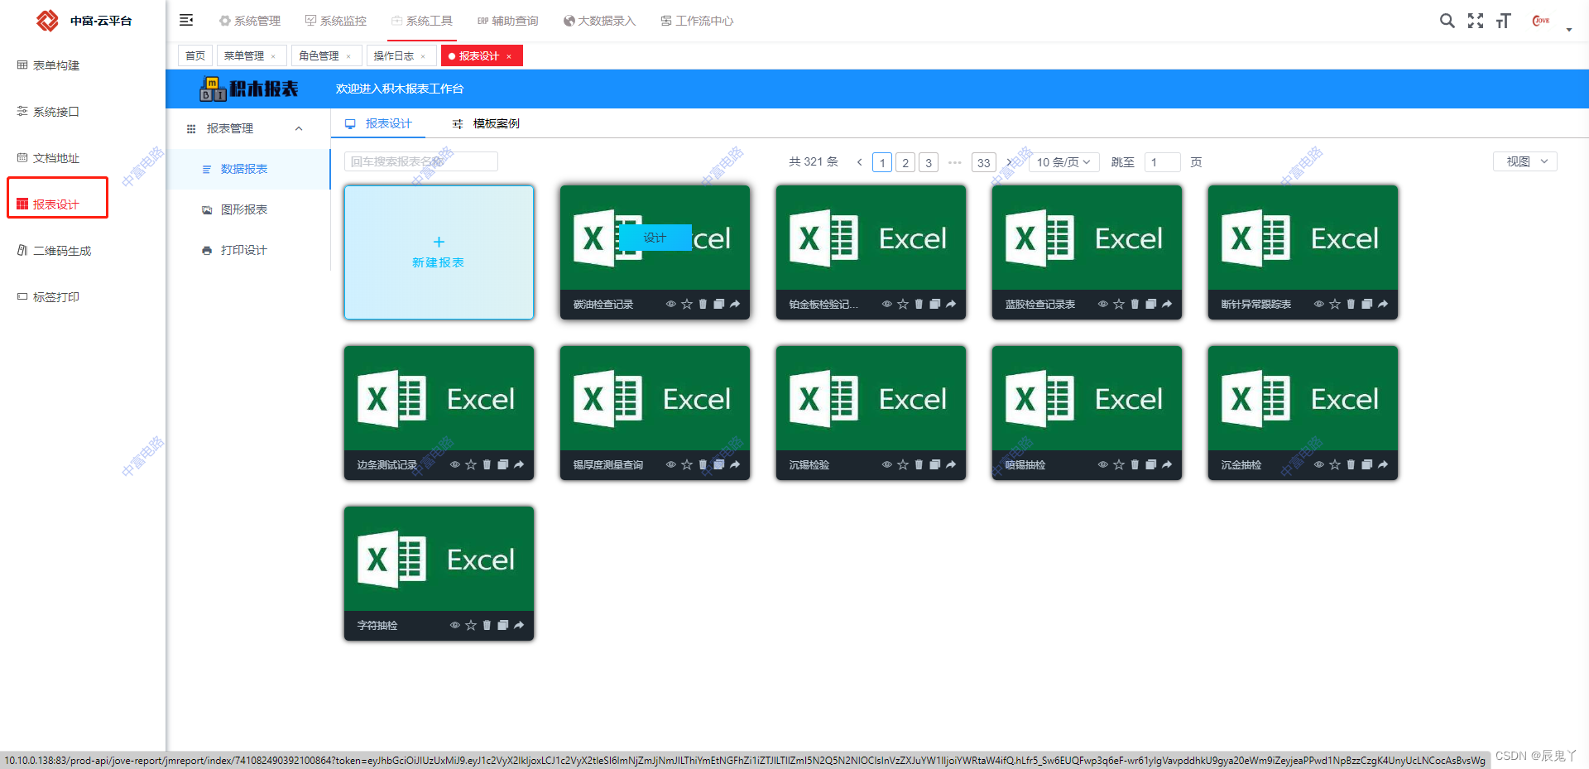Open the 首页 page tab
Screen dimensions: 1589x769
195,55
